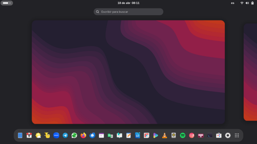The height and width of the screenshot is (144, 257).
Task: Launch Spotify from the dock
Action: point(183,135)
